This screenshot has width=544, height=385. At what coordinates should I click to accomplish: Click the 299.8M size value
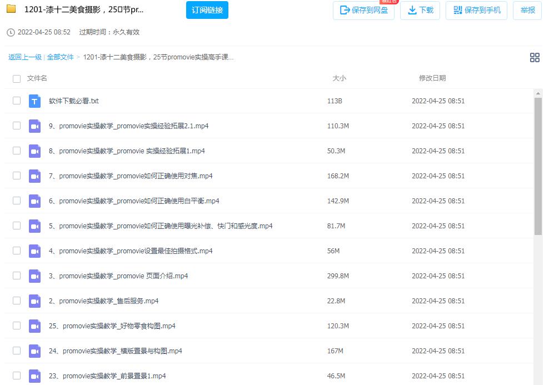[338, 276]
